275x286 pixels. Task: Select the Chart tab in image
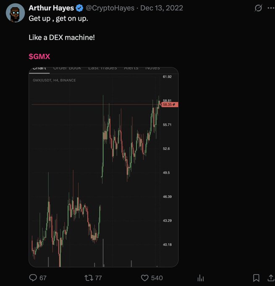pyautogui.click(x=39, y=69)
